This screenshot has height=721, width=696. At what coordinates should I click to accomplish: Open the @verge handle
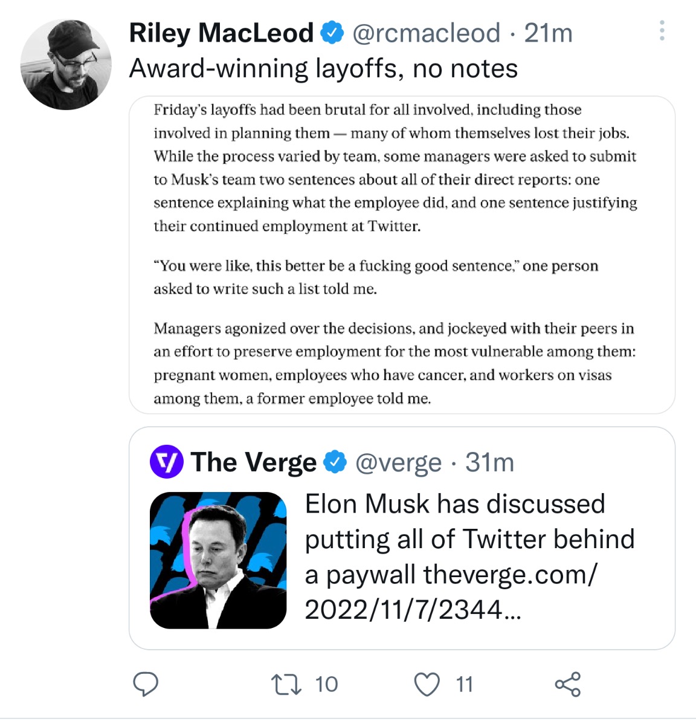coord(398,463)
